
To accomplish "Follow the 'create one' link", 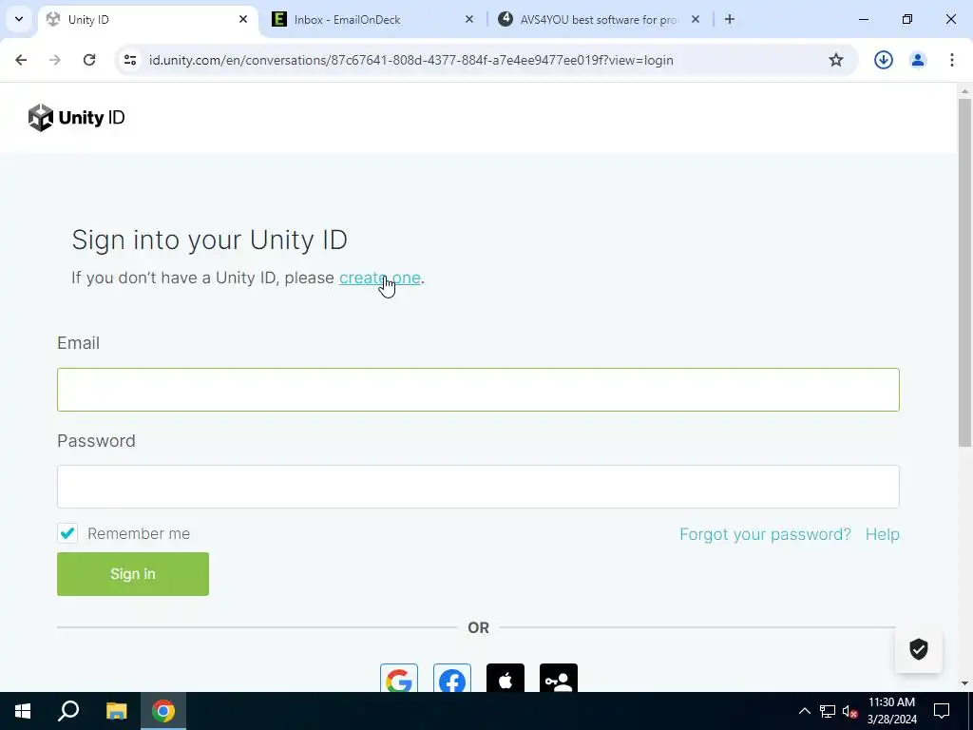I will coord(380,278).
